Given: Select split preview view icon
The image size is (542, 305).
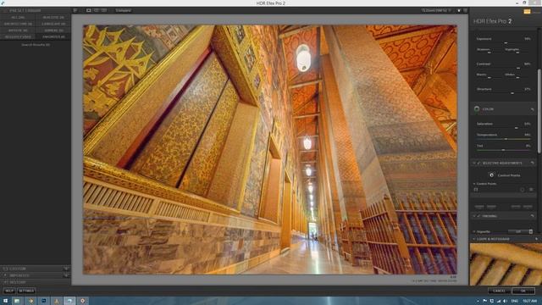Looking at the screenshot, I should coord(97,10).
